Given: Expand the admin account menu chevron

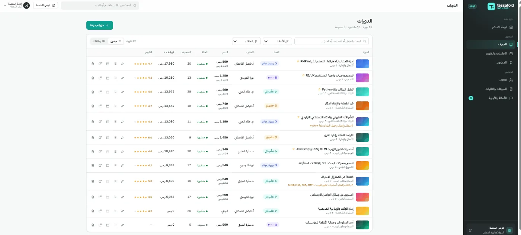Looking at the screenshot, I should coord(5,6).
